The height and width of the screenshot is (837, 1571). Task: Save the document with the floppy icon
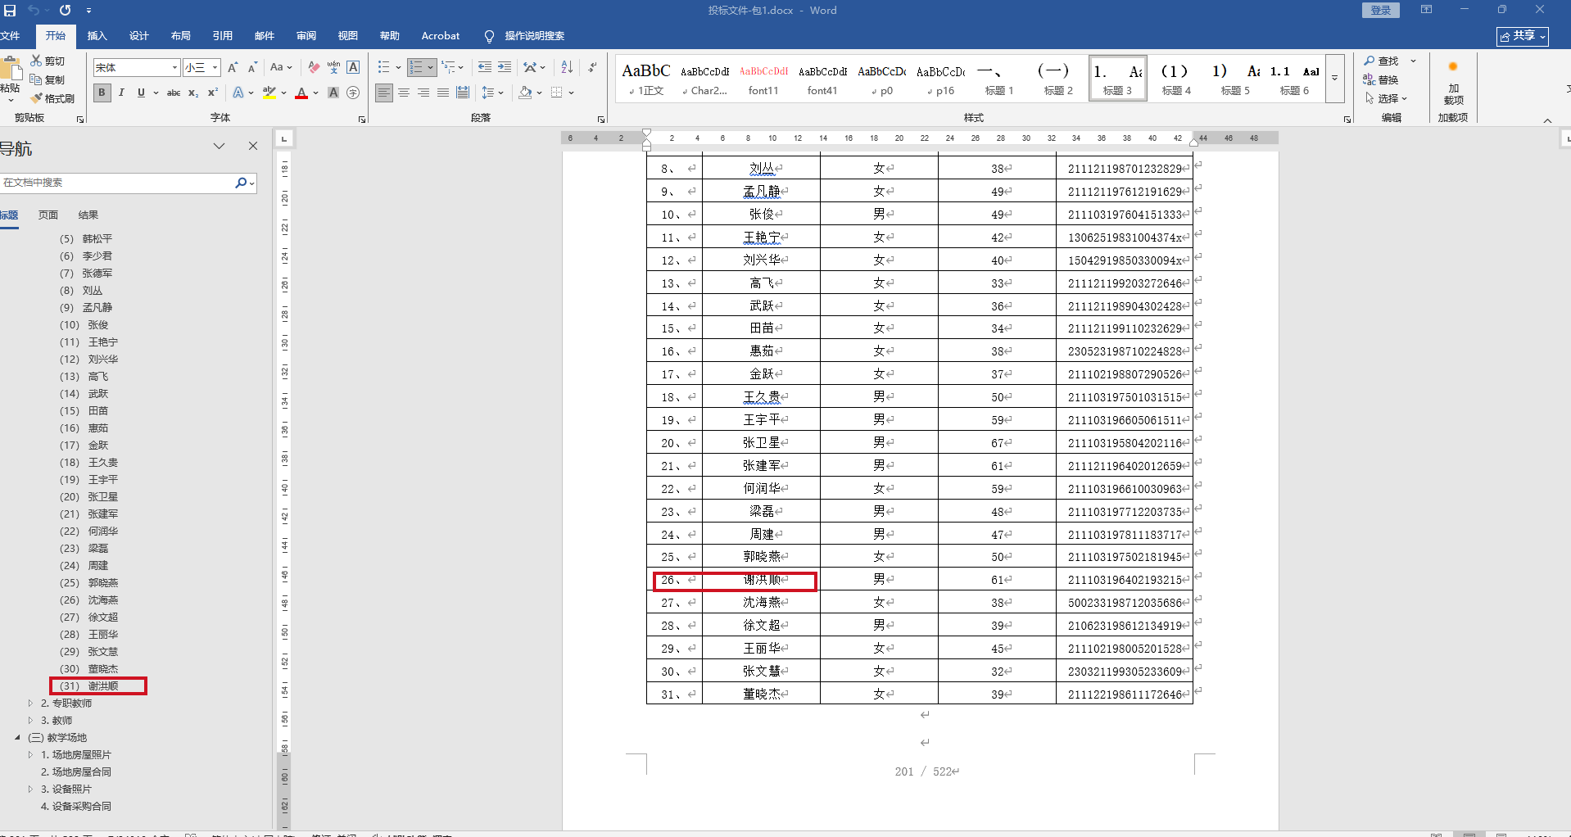(x=10, y=11)
